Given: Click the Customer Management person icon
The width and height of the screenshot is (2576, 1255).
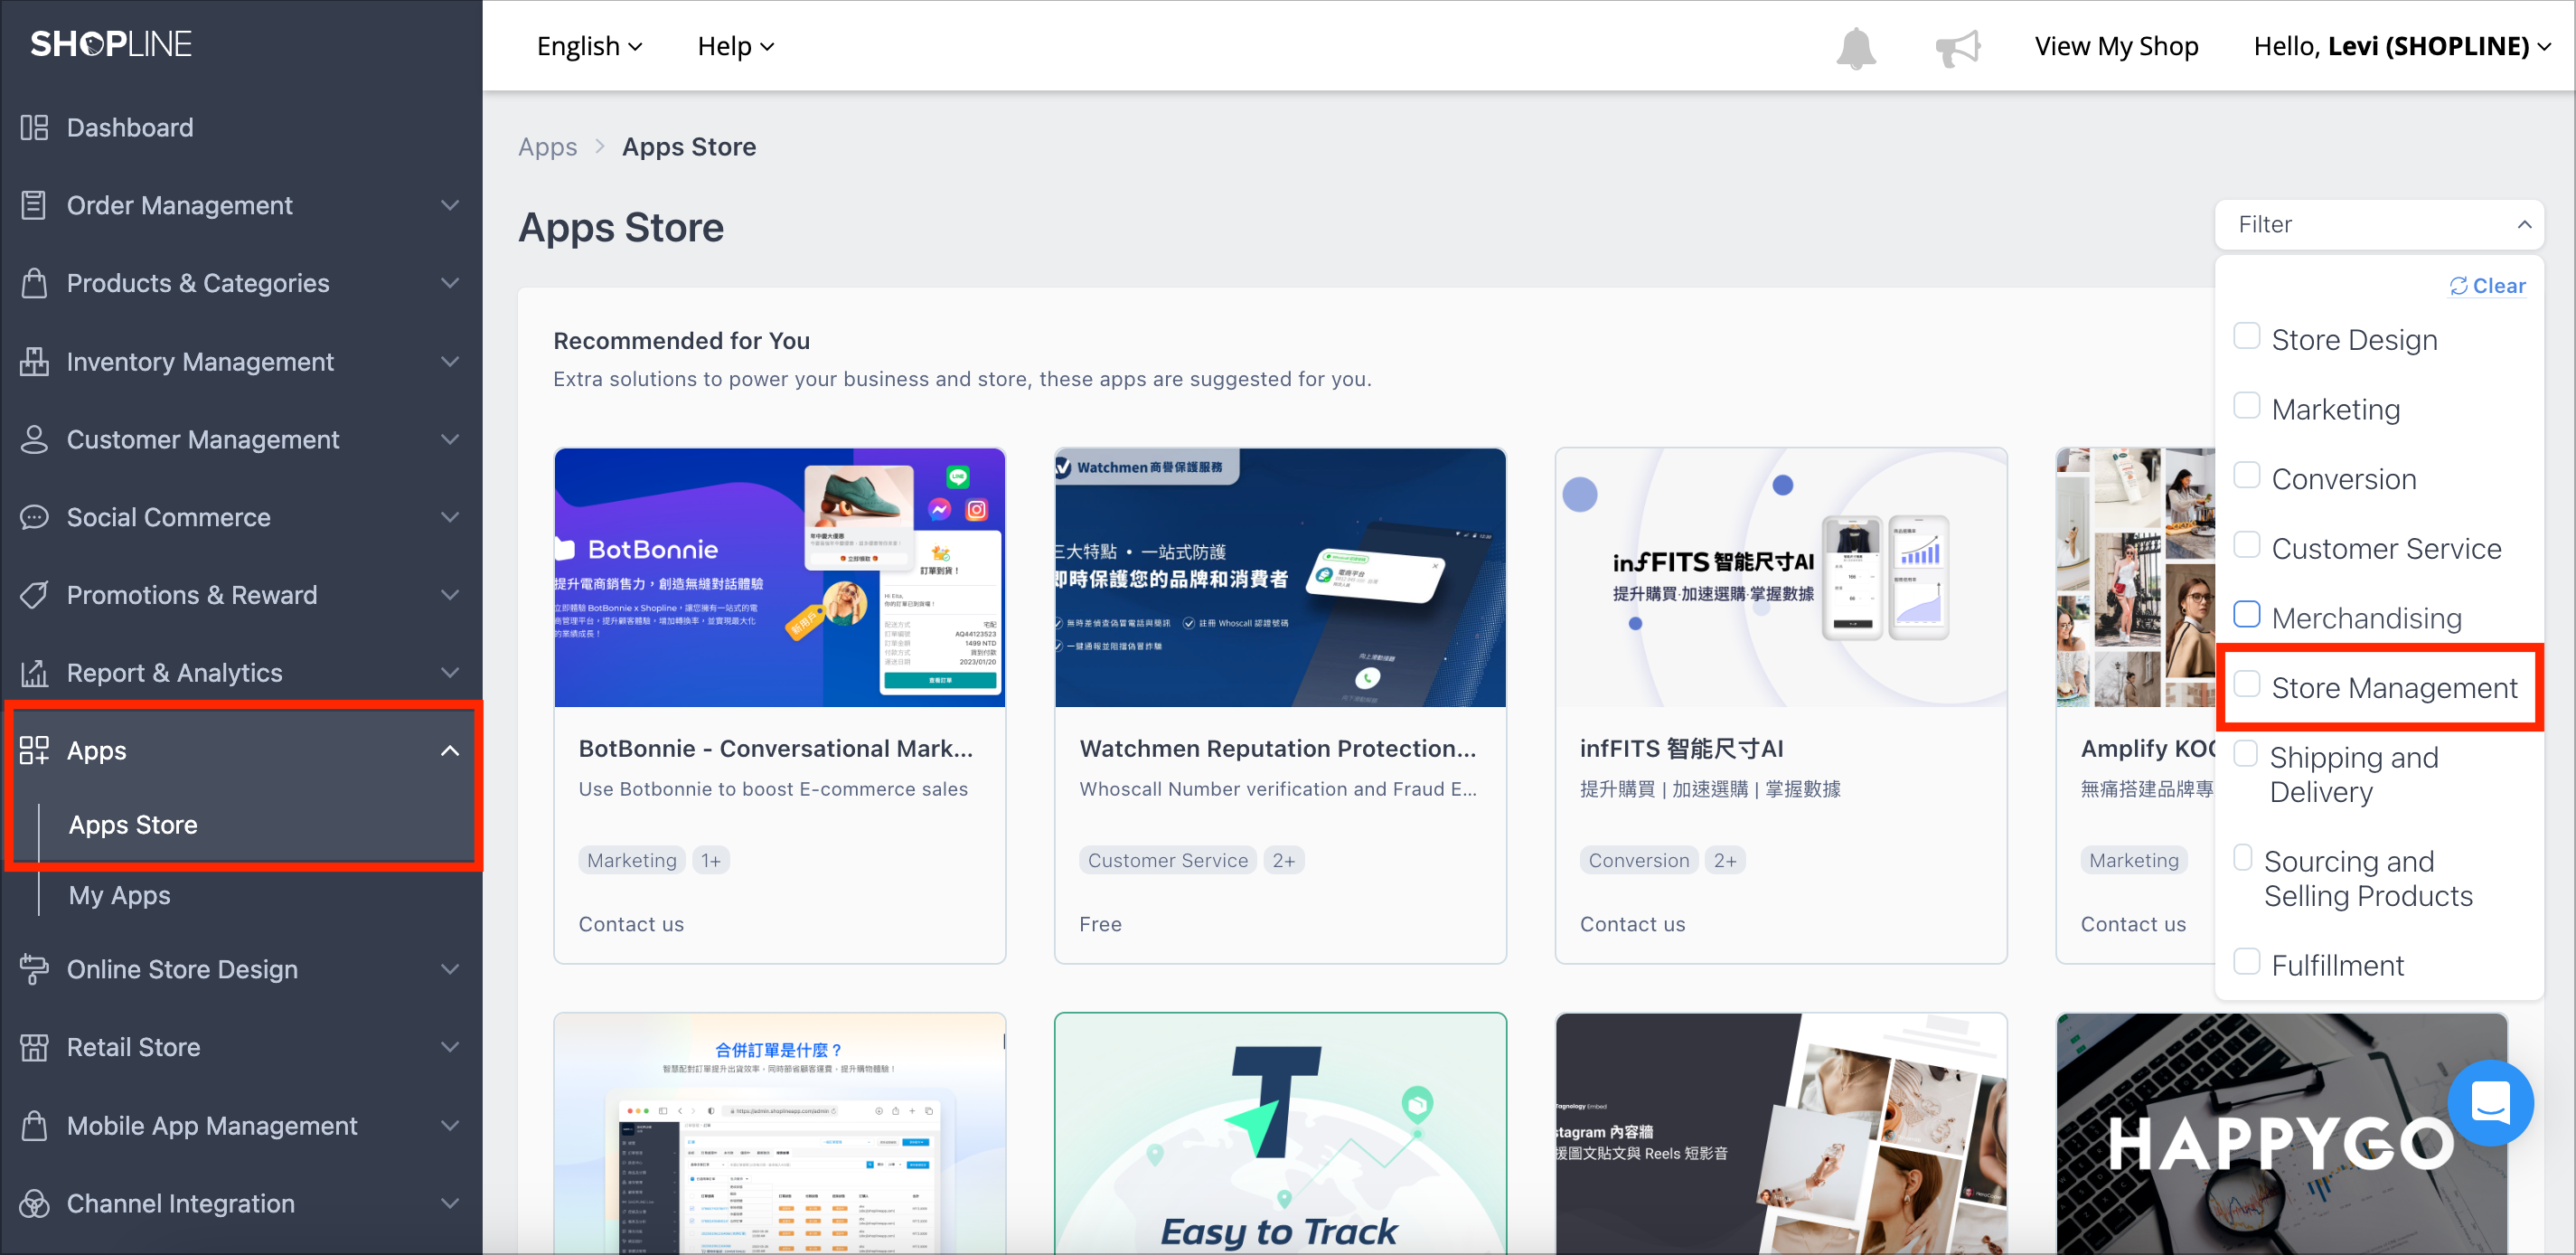Looking at the screenshot, I should (x=34, y=439).
